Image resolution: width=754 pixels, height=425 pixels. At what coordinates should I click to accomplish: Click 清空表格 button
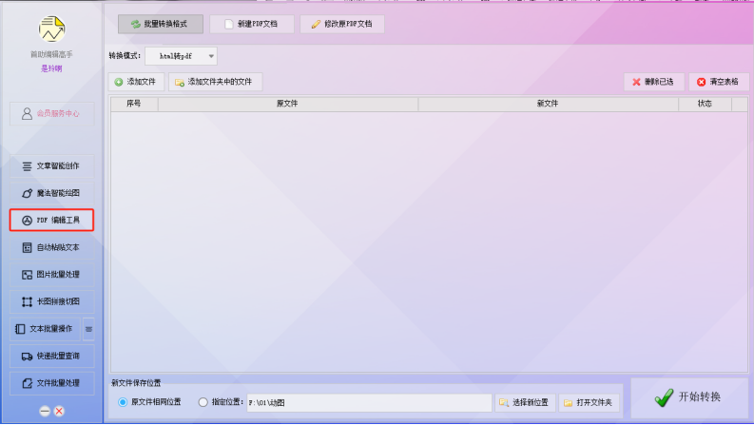[719, 82]
